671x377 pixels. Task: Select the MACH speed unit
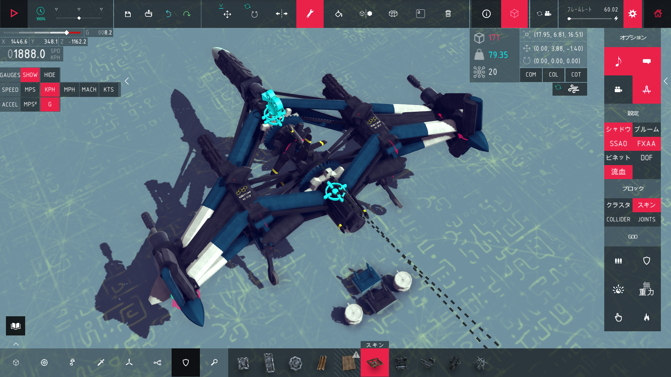(x=89, y=90)
